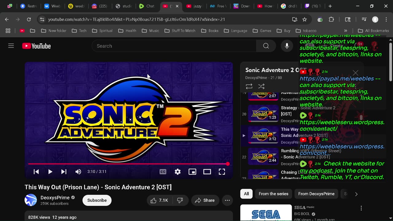Install app icon in address bar

tap(295, 19)
